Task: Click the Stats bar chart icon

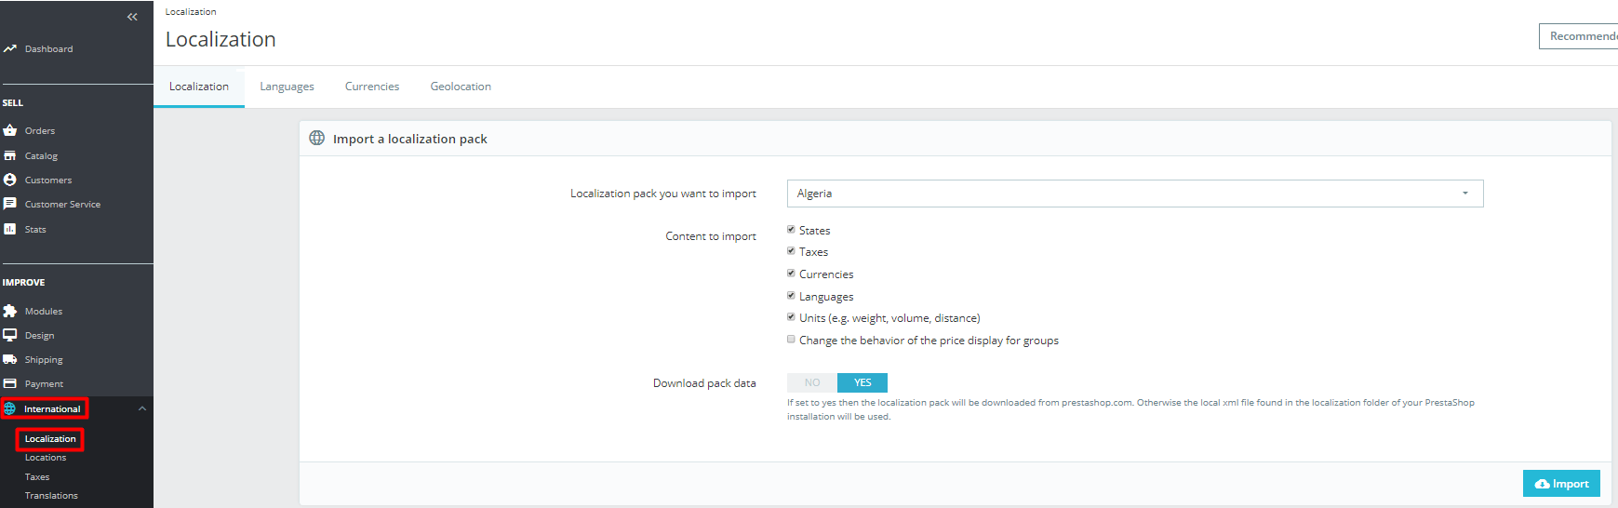Action: 9,229
